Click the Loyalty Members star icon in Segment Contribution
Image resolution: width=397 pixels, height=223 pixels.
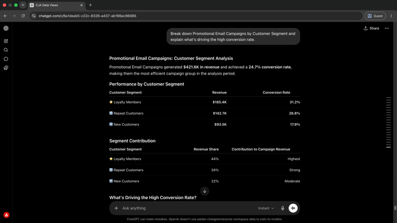(111, 159)
